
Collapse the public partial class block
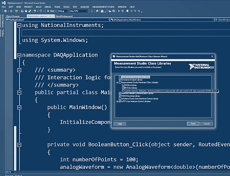point(19,93)
